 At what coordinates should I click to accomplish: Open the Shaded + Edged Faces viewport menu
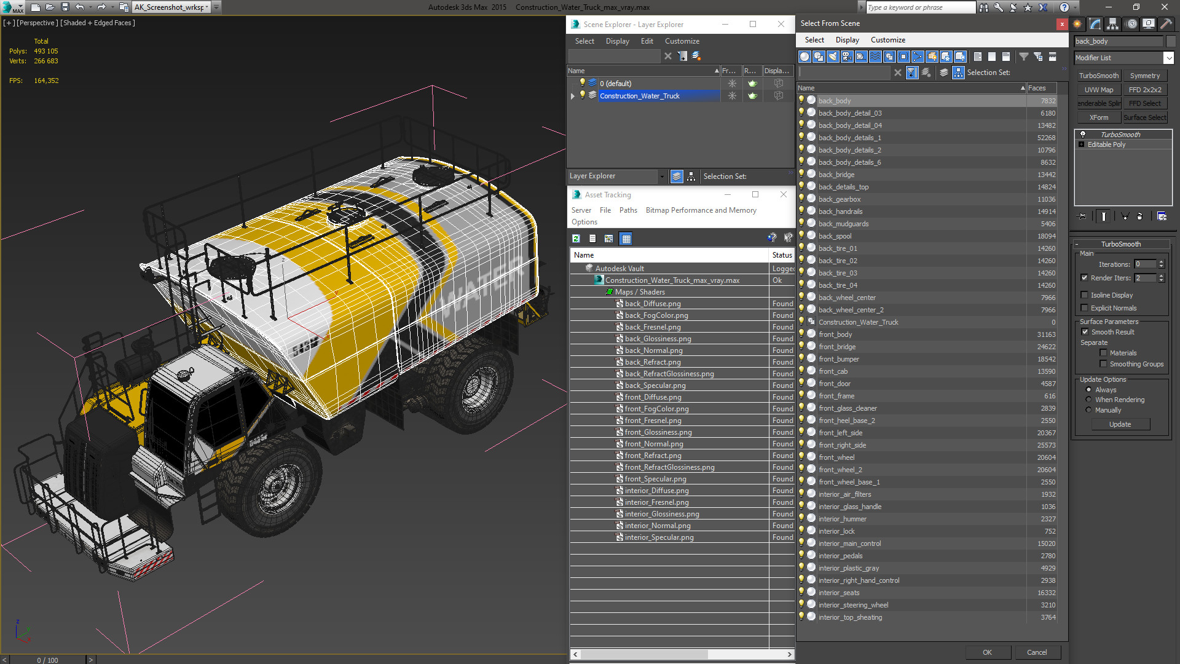tap(97, 23)
